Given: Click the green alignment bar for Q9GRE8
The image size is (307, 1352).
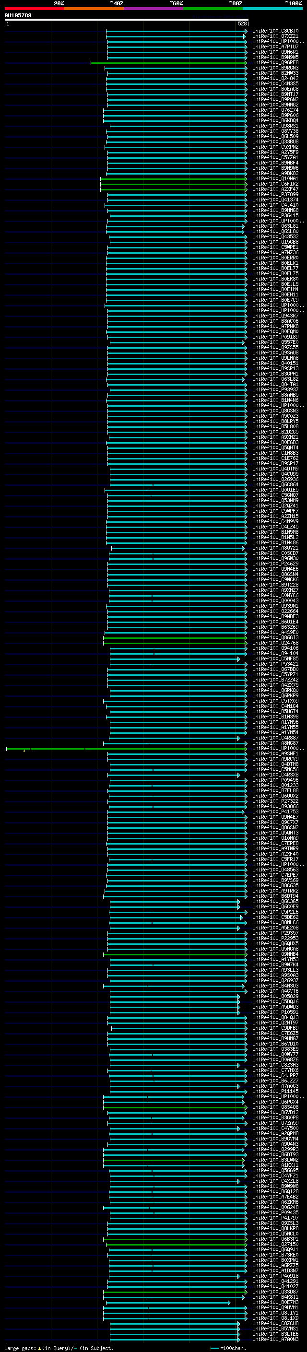Looking at the screenshot, I should pos(168,63).
